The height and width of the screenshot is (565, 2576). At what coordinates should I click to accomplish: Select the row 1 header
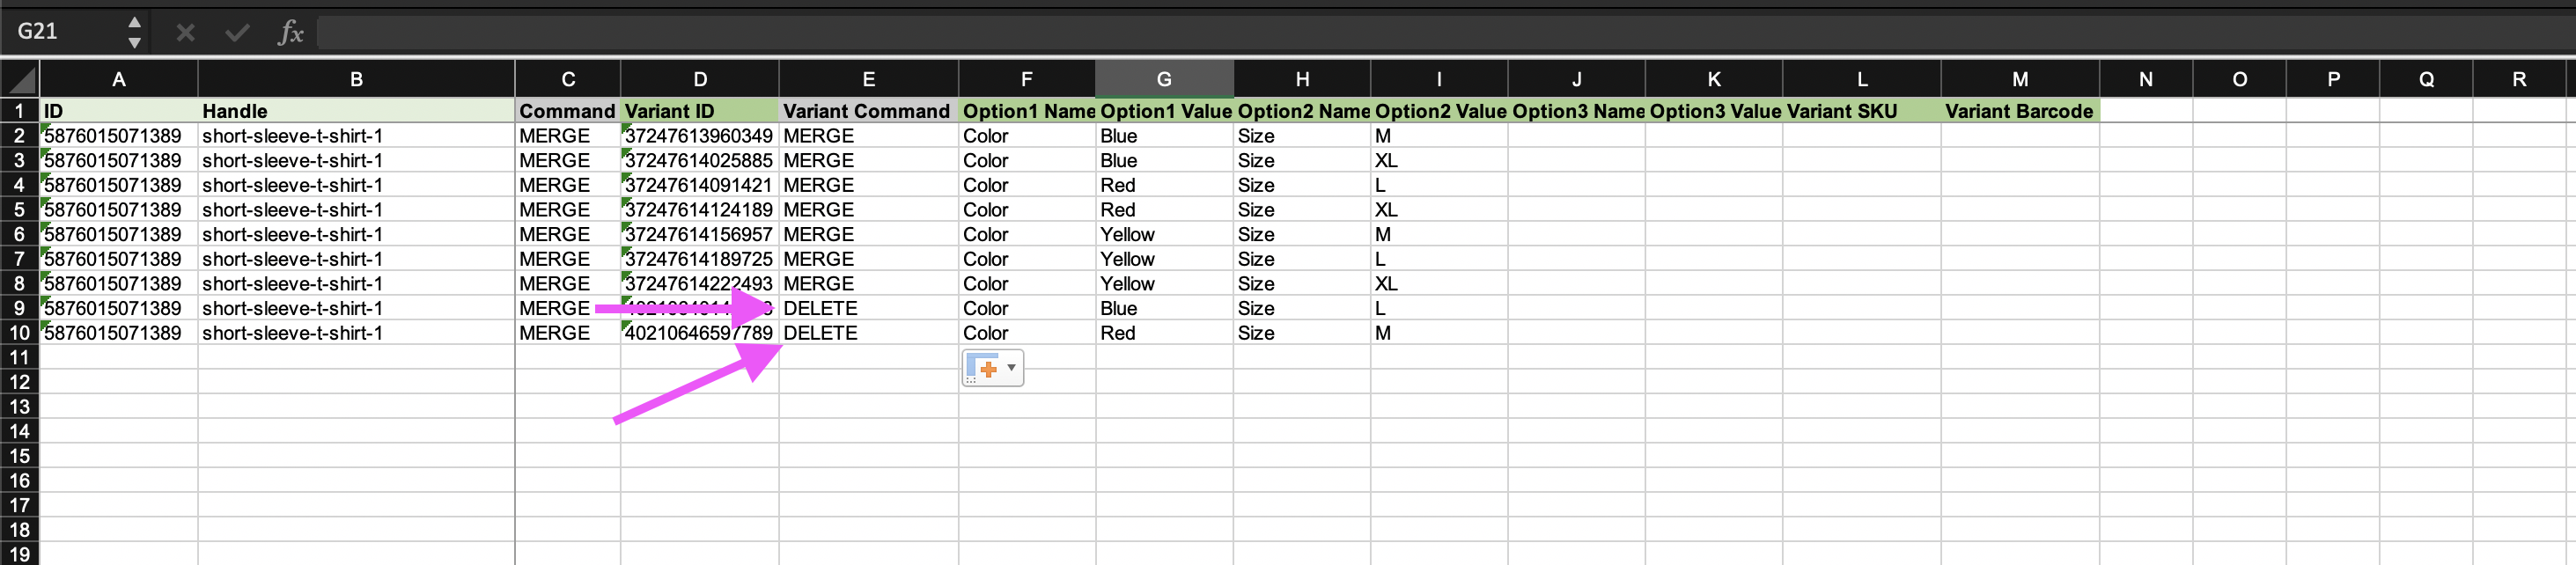[x=19, y=111]
